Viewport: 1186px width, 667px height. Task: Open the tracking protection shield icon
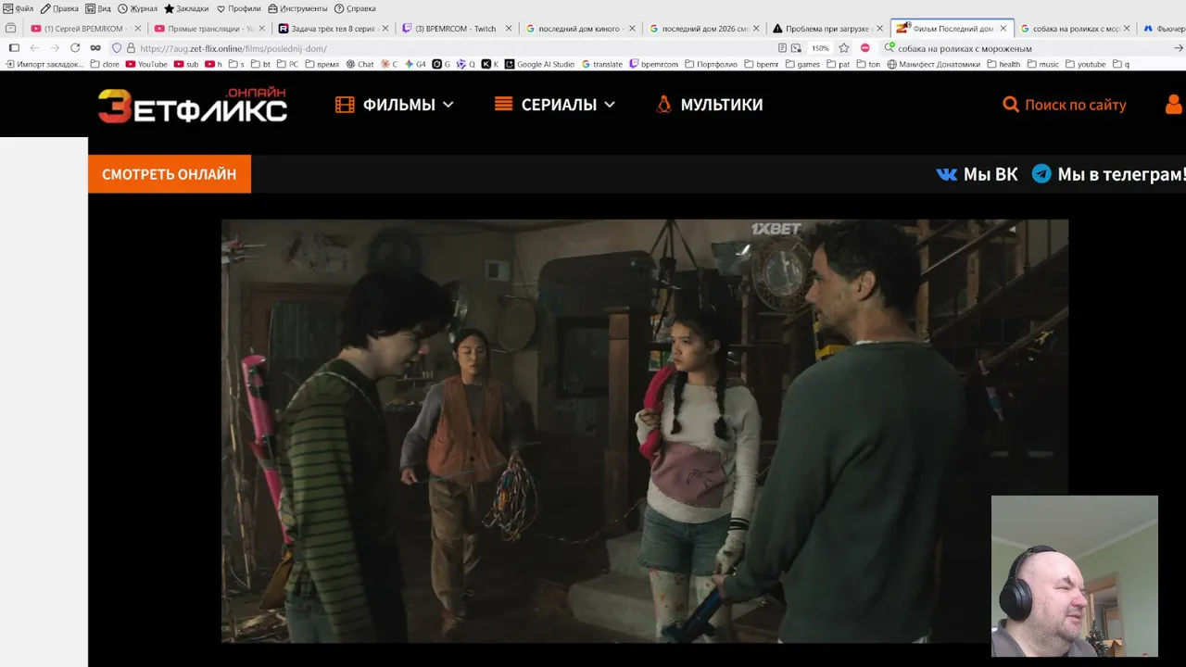[x=117, y=48]
